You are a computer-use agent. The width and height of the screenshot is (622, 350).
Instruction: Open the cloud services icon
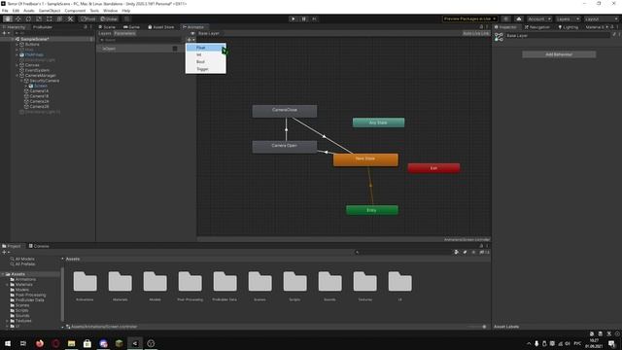(x=518, y=18)
